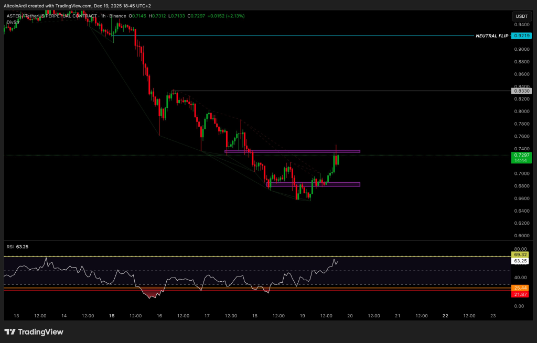Image resolution: width=537 pixels, height=343 pixels.
Task: Click the bold 22 date on time axis
Action: point(445,316)
